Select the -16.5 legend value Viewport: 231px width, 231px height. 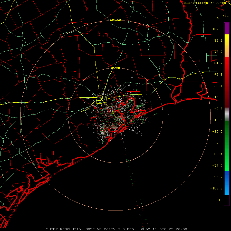click(217, 120)
